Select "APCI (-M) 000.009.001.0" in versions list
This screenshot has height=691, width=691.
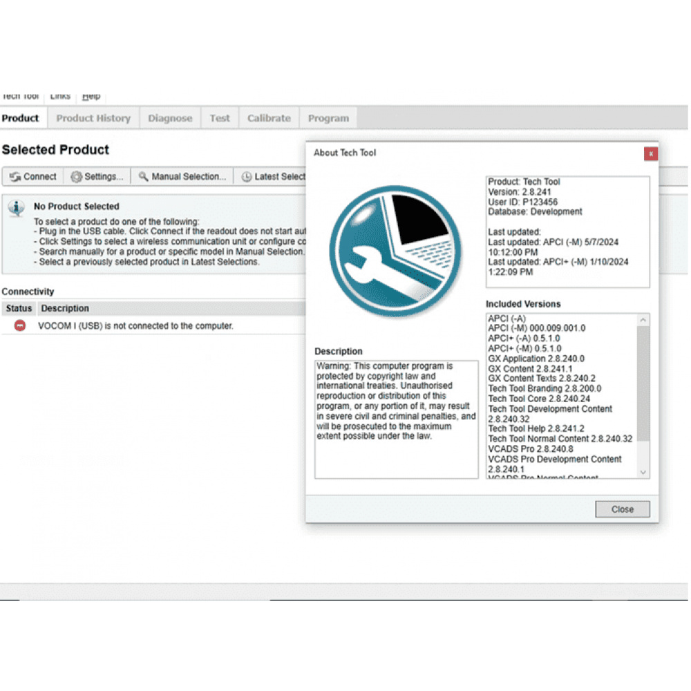536,328
